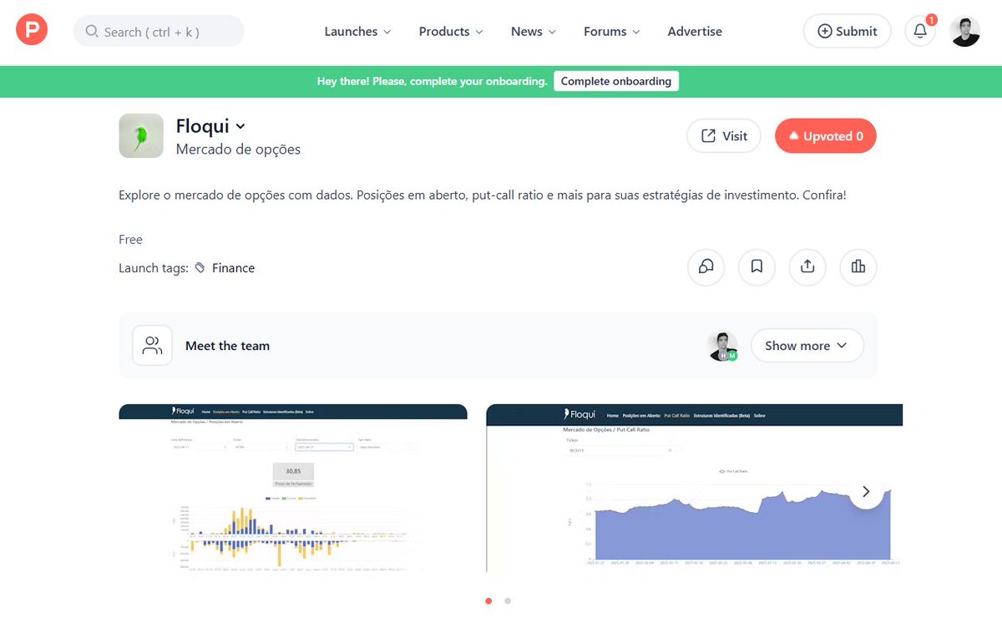The width and height of the screenshot is (1002, 624).
Task: Open the Put Call Ratio screenshot
Action: coord(694,489)
